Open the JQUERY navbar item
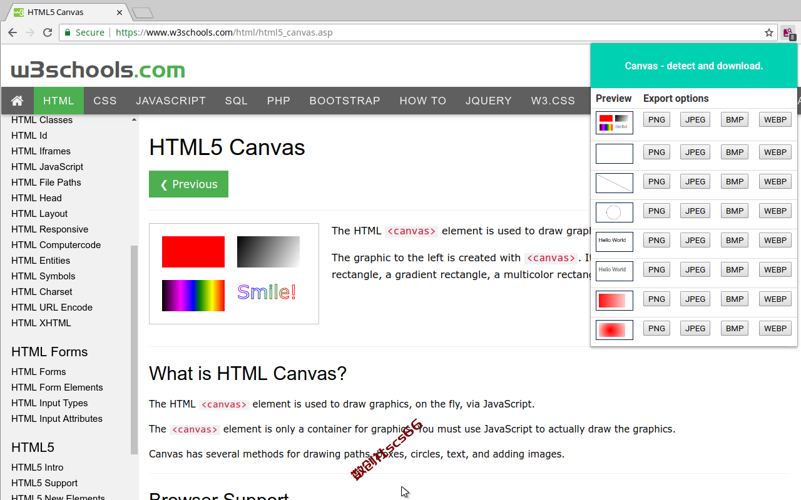Image resolution: width=801 pixels, height=500 pixels. click(489, 101)
